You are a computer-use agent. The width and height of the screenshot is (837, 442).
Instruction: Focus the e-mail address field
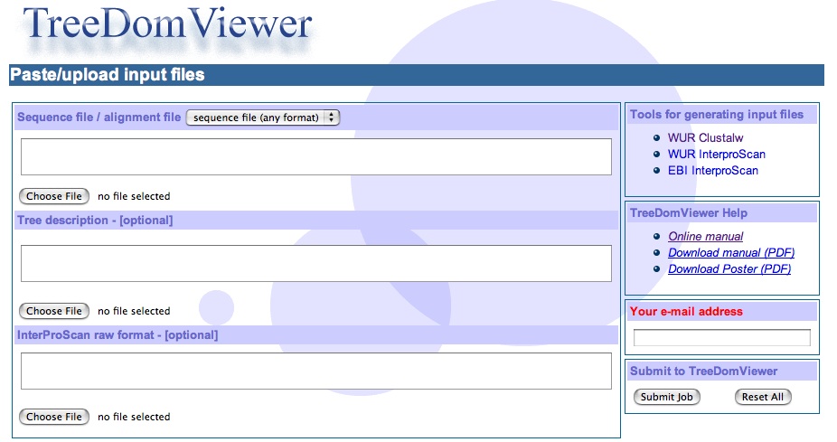click(721, 338)
